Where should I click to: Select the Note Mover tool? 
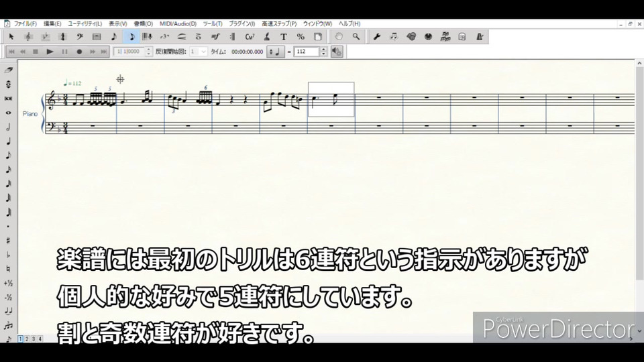point(394,37)
